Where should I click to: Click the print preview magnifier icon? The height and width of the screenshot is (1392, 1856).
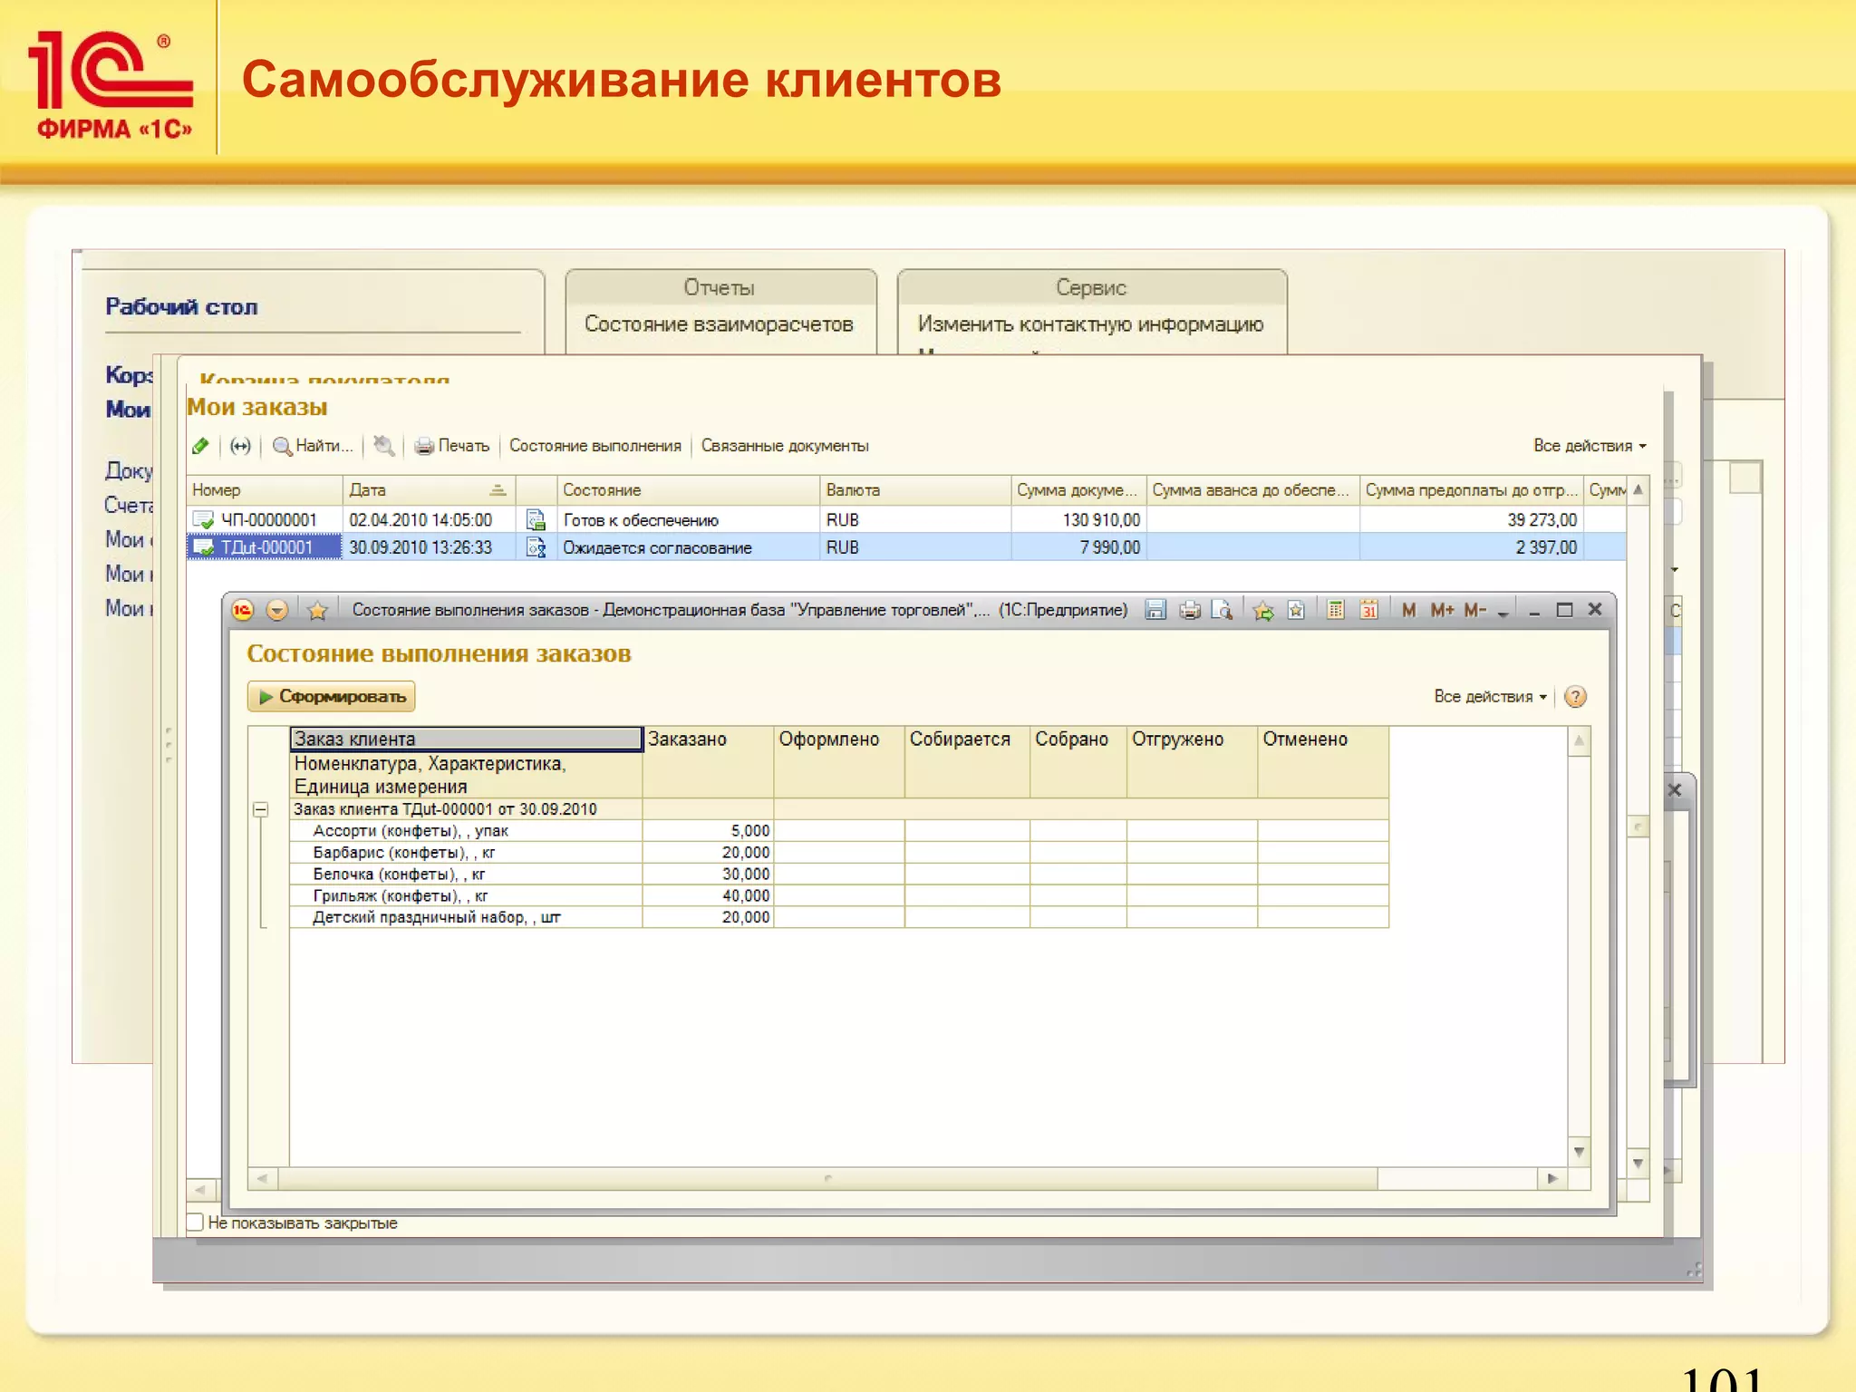point(1223,610)
